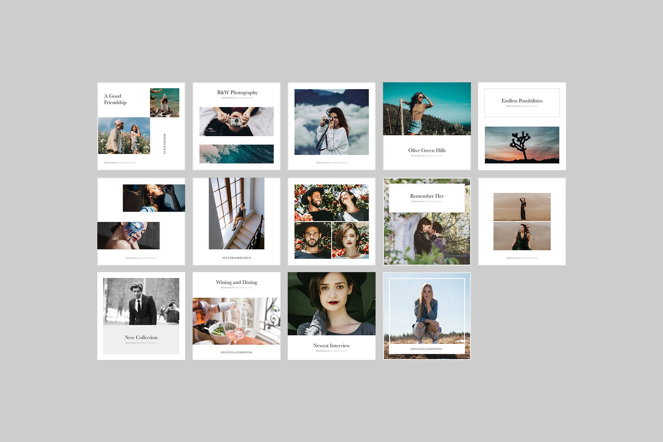Click the Read more link under B&W Photography
Image resolution: width=663 pixels, height=442 pixels.
[237, 98]
